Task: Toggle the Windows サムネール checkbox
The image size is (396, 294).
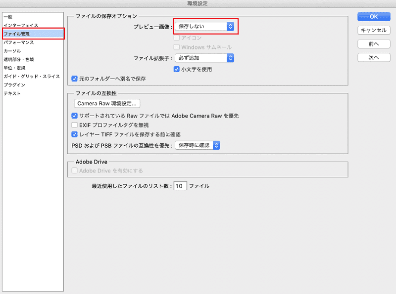Action: pos(177,47)
